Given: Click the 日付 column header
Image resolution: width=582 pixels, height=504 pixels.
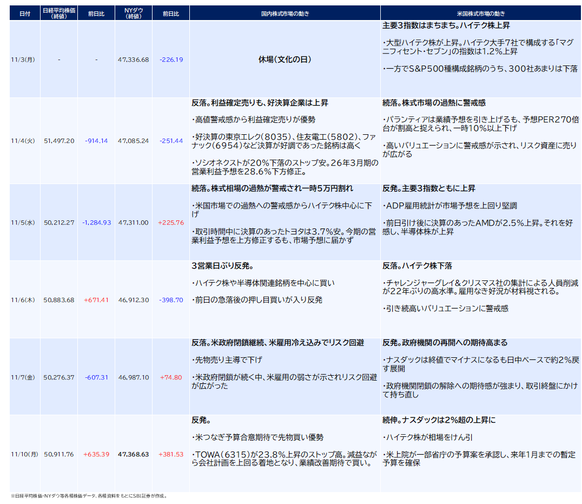Looking at the screenshot, I should (x=24, y=14).
